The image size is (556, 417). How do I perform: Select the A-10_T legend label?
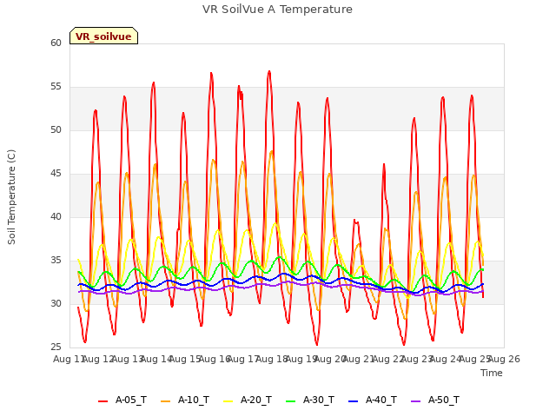[x=194, y=400]
